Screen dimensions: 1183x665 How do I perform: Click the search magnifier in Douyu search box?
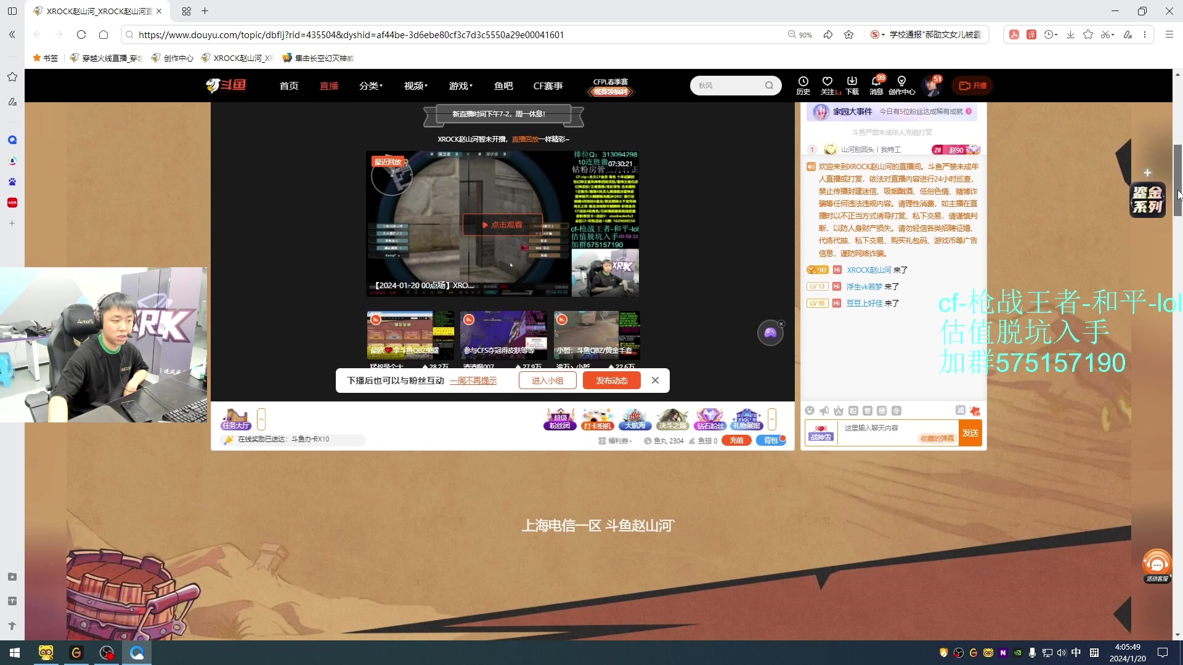point(769,86)
